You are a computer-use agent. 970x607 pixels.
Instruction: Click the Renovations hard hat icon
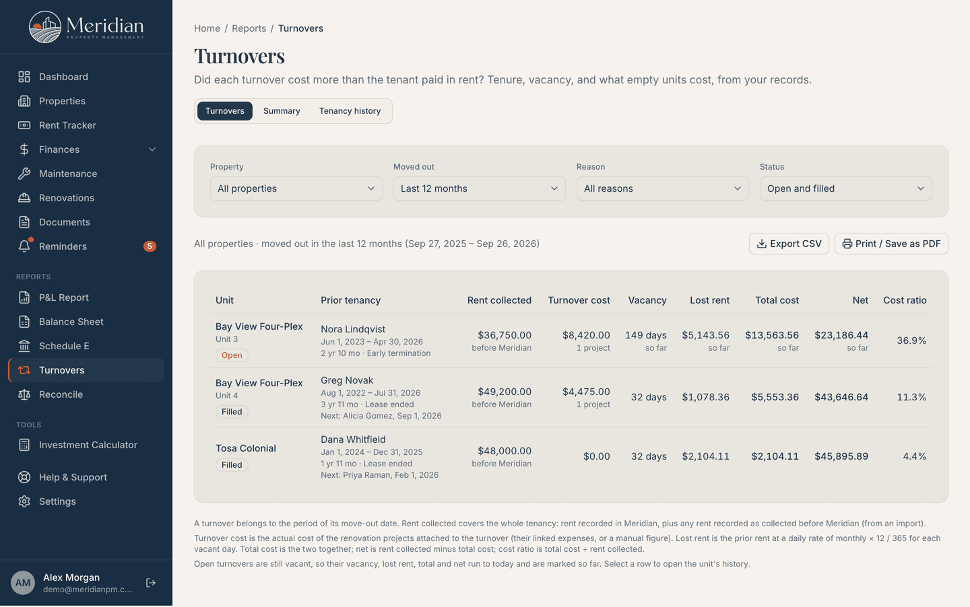[24, 198]
